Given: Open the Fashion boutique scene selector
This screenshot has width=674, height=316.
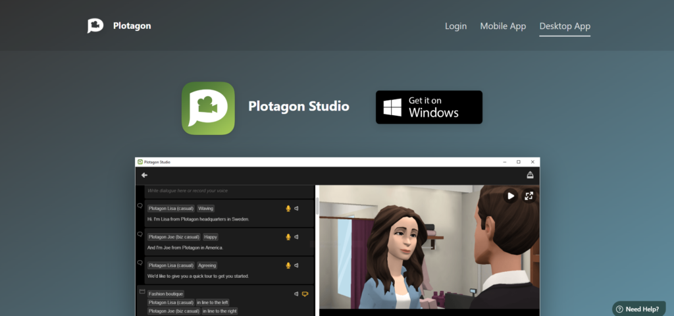Looking at the screenshot, I should click(x=165, y=294).
